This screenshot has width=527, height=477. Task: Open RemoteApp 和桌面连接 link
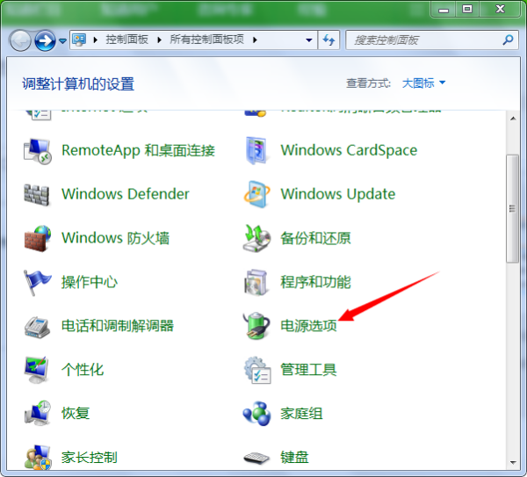click(138, 150)
